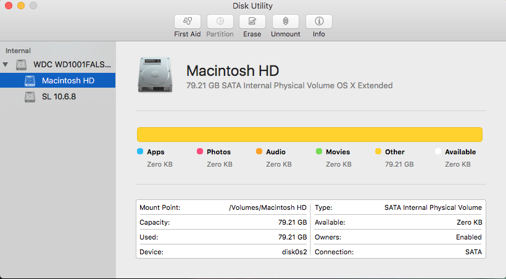Click the Mount Point path value
Viewport: 506px width, 279px height.
click(268, 207)
